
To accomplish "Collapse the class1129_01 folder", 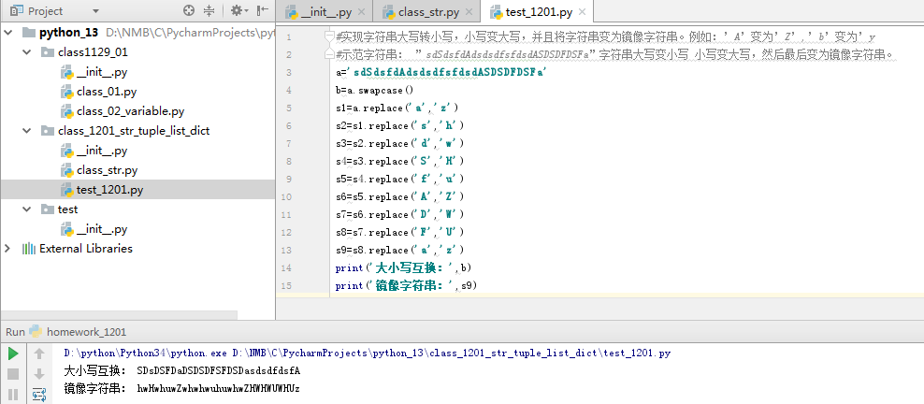I will click(28, 52).
